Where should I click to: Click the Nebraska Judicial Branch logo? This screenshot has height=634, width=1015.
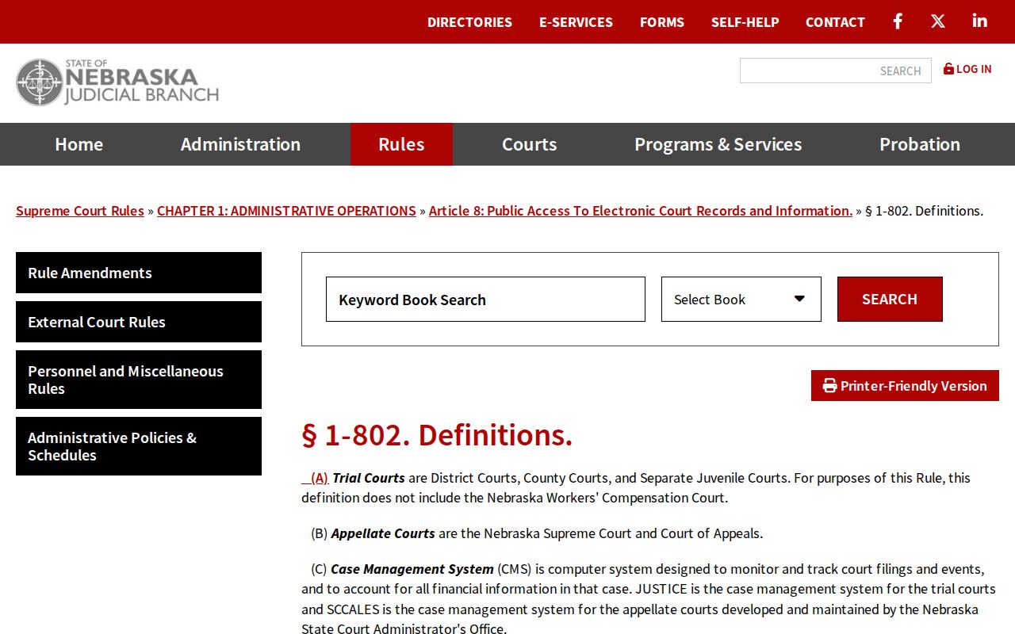point(117,82)
